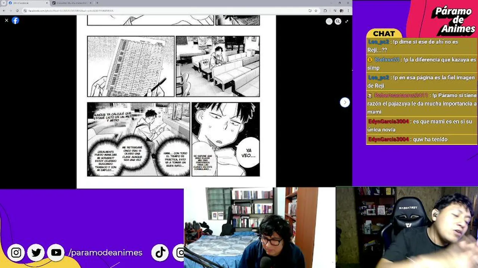Reload the page
478x268 pixels.
17,11
